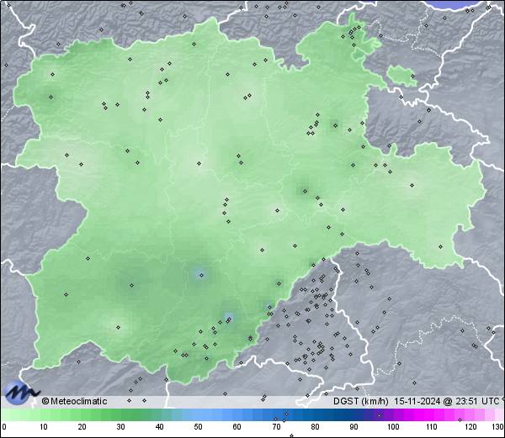The image size is (505, 438).
Task: Click scale value 60
Action: (237, 427)
